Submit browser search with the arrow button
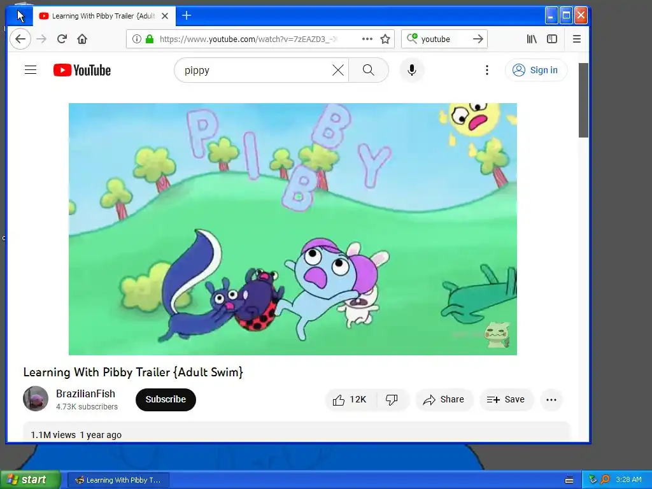The height and width of the screenshot is (489, 652). tap(478, 39)
